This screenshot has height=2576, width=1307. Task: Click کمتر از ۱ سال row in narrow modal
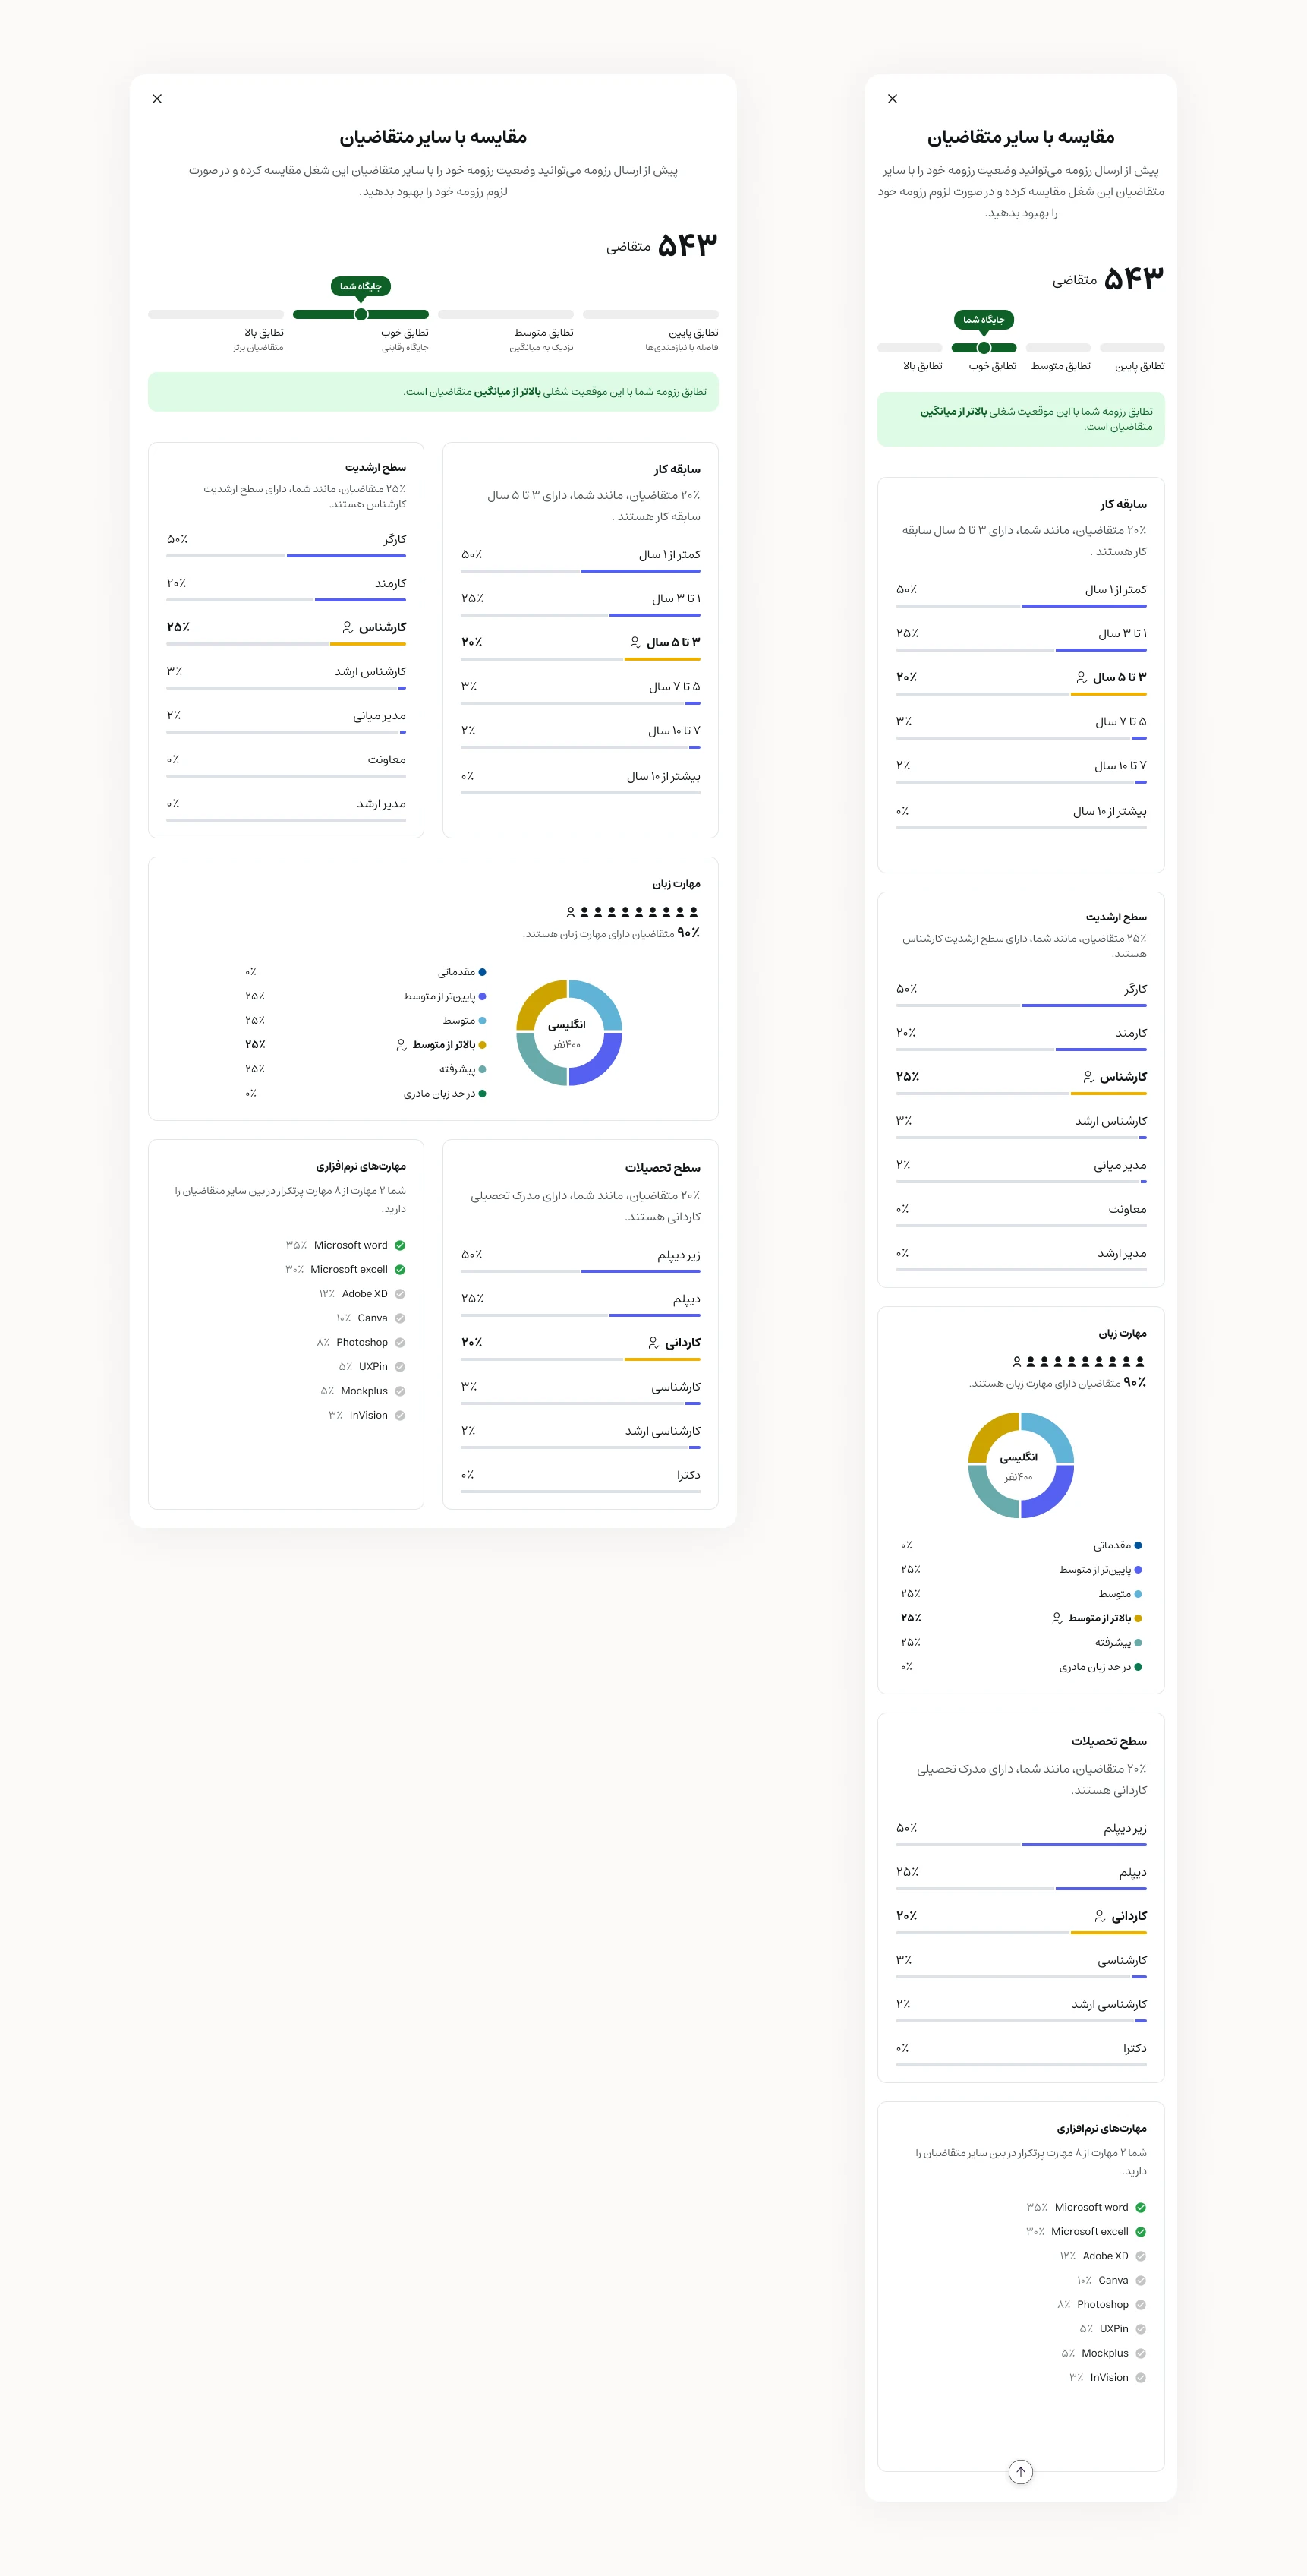[1021, 596]
